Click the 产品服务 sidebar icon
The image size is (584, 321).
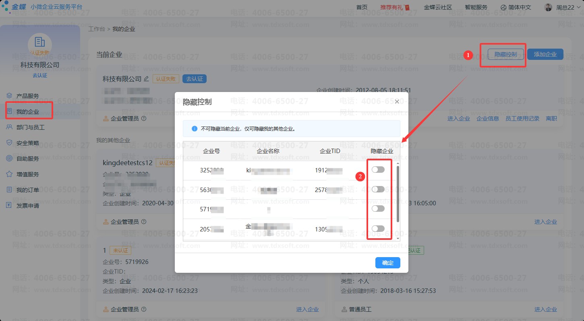(9, 96)
